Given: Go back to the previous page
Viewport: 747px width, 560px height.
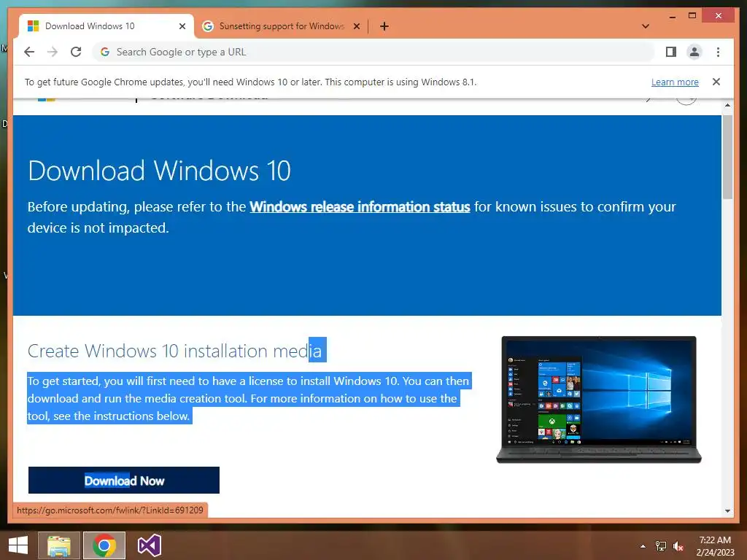Looking at the screenshot, I should pyautogui.click(x=29, y=52).
